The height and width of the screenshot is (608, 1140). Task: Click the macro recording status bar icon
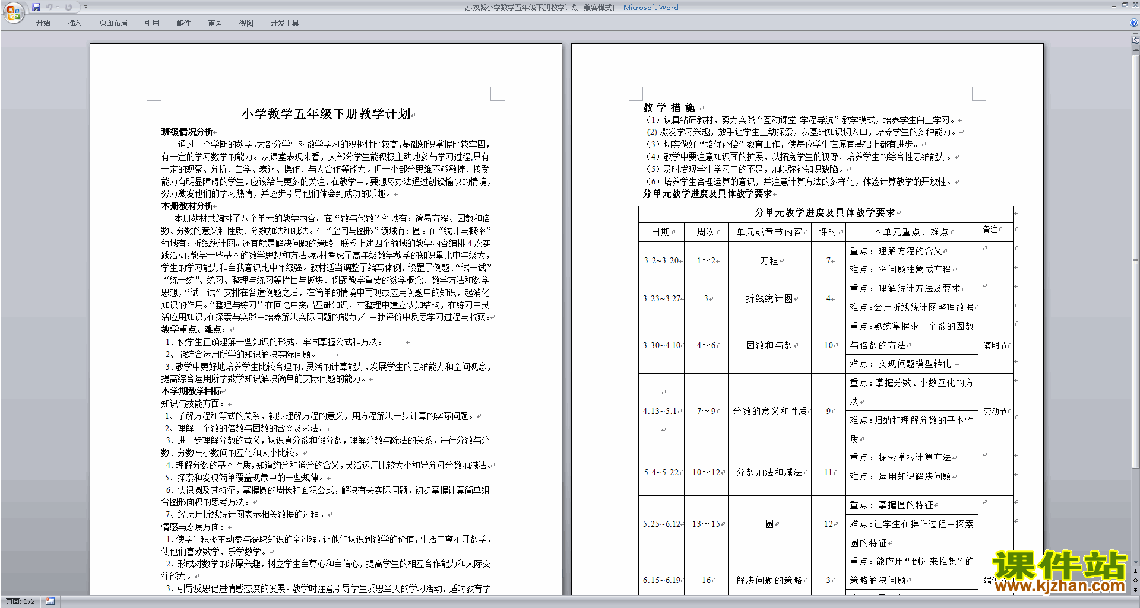tap(50, 601)
